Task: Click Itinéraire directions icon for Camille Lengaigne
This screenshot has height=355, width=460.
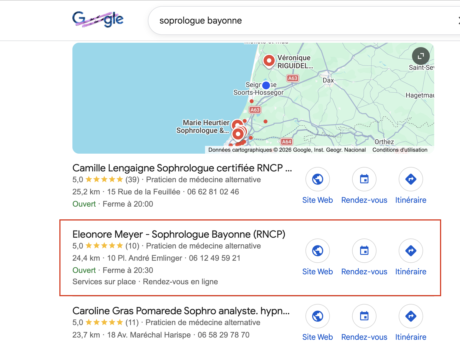Action: (411, 179)
